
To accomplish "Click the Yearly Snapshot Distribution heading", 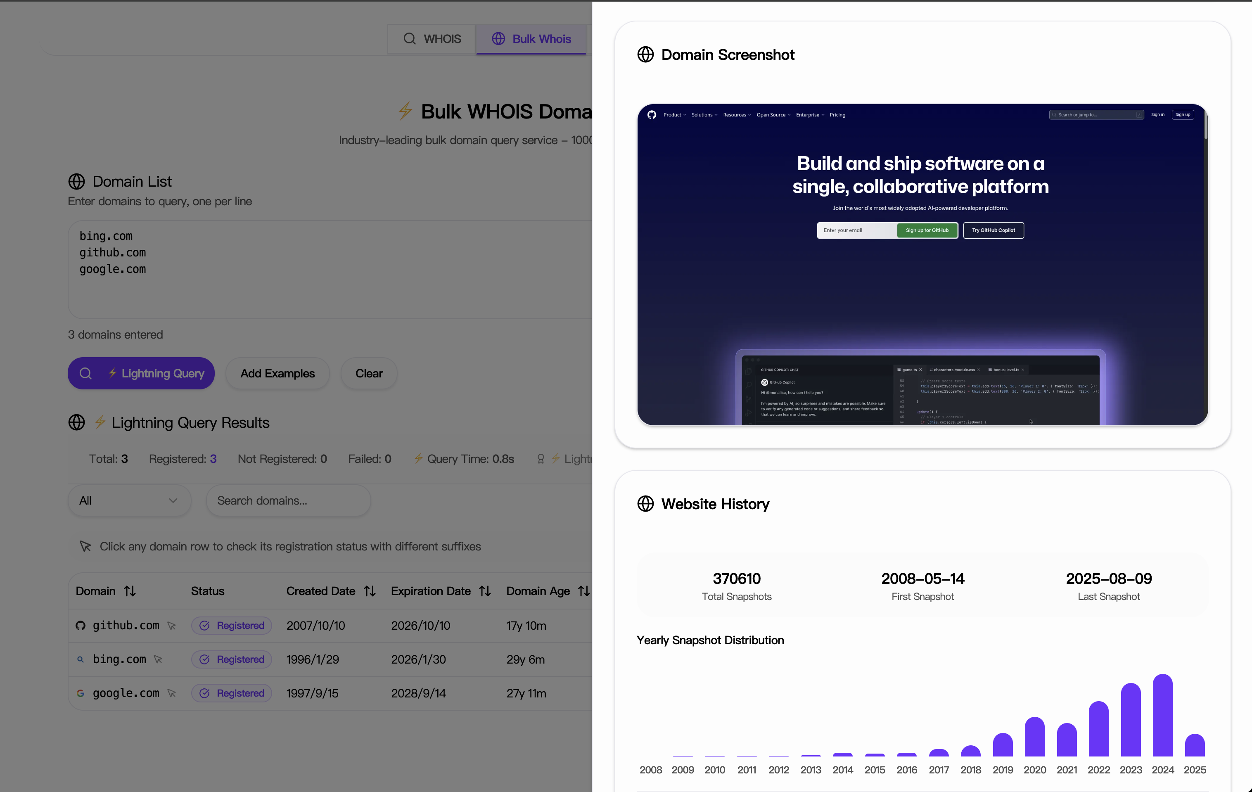I will click(710, 640).
